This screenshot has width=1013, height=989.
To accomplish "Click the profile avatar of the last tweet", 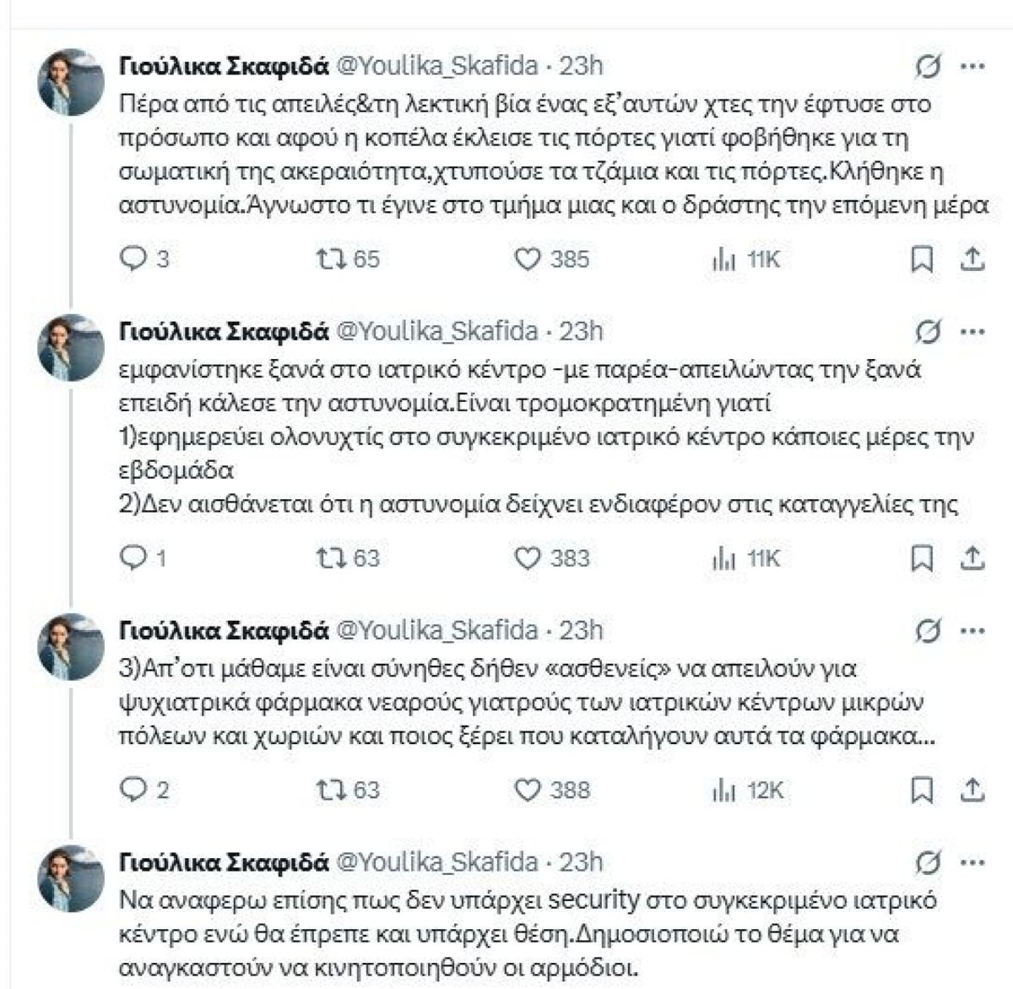I will tap(72, 874).
